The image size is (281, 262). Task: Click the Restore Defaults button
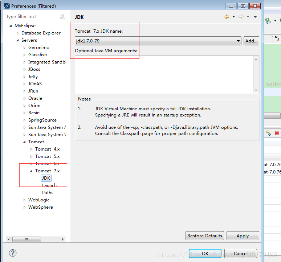205,236
